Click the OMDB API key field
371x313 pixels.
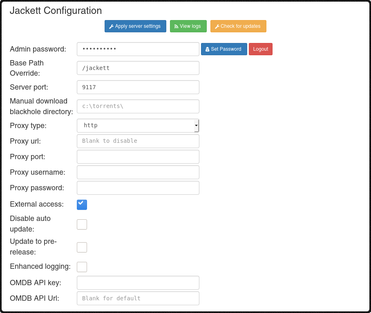coord(138,283)
